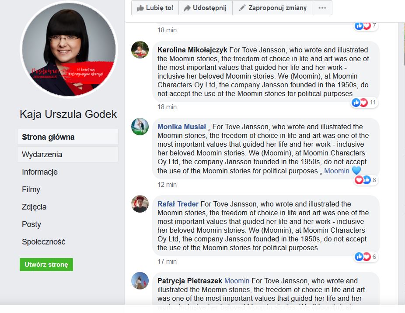Follow the Moomin tag in Patrycja's comment
This screenshot has height=313, width=405.
click(x=237, y=281)
